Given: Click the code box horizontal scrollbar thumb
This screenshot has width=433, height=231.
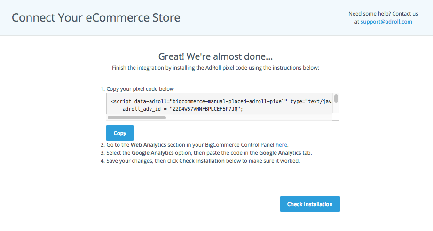Looking at the screenshot, I should [137, 118].
